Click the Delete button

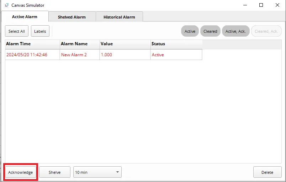(x=267, y=172)
